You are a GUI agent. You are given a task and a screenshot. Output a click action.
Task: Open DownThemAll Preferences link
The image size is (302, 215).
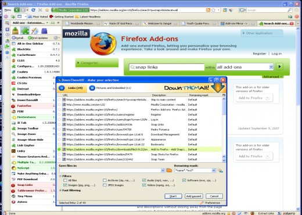(210, 203)
